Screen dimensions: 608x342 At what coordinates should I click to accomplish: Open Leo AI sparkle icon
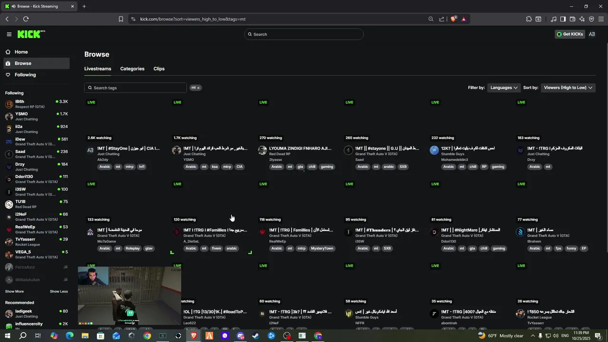pyautogui.click(x=582, y=19)
